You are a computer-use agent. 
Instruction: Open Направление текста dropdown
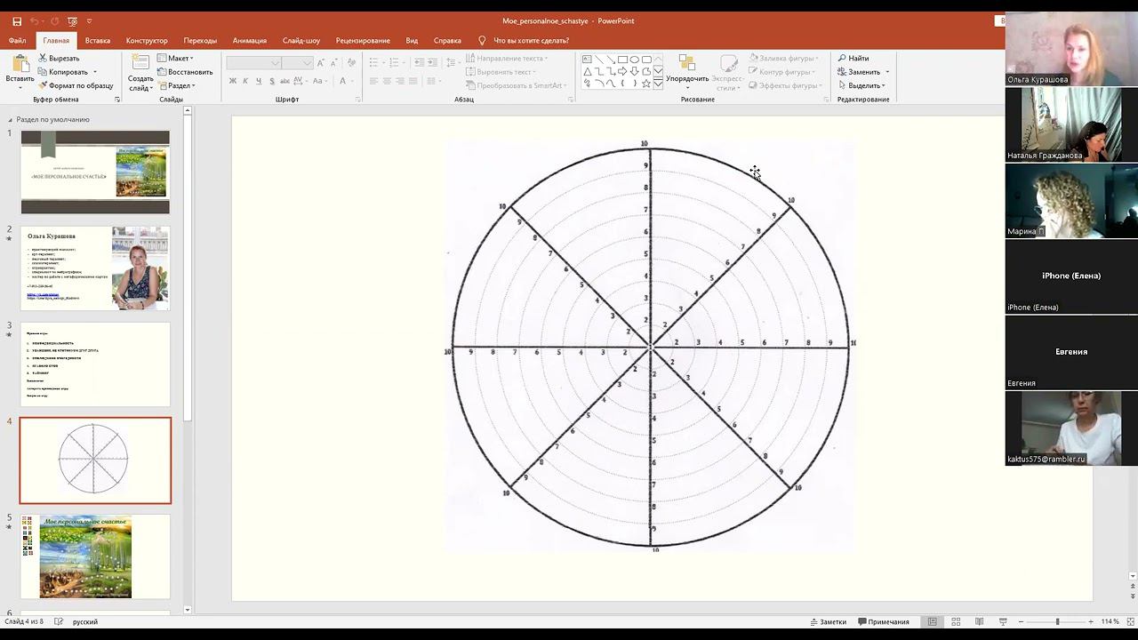coord(507,58)
